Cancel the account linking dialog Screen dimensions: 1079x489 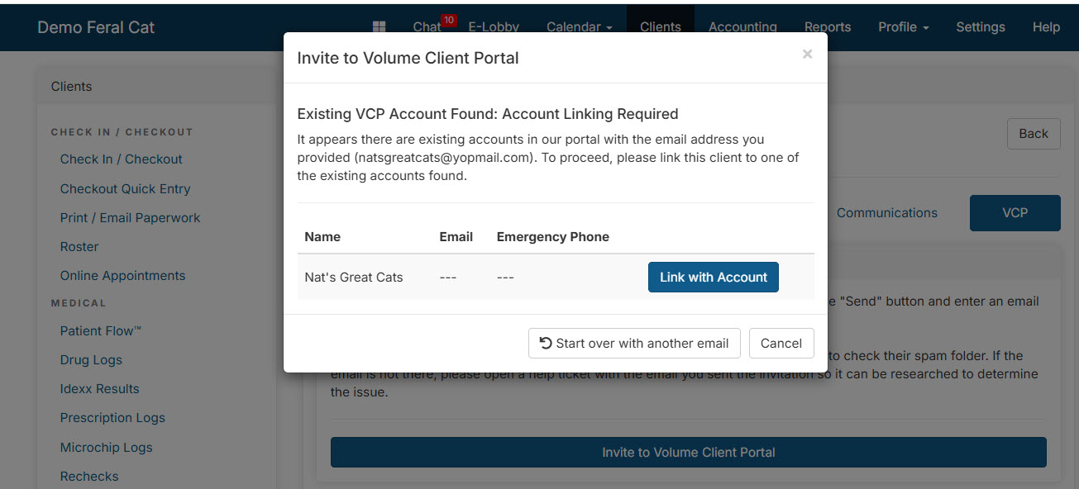point(781,344)
